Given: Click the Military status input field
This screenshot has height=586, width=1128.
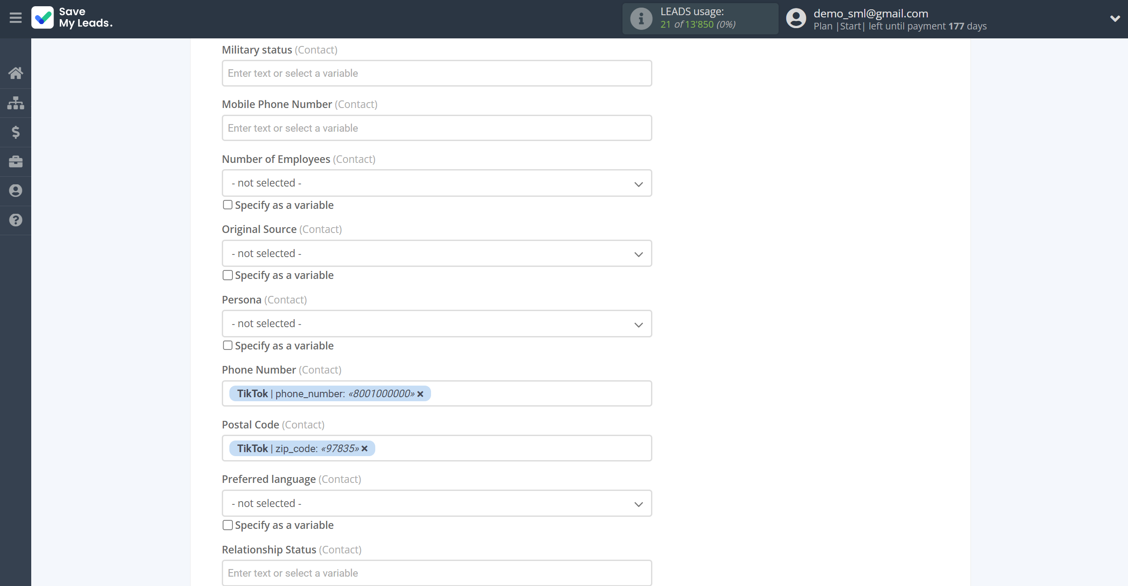Looking at the screenshot, I should [x=437, y=73].
